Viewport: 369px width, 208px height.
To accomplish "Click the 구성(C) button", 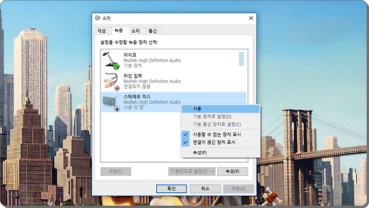I will coord(116,171).
